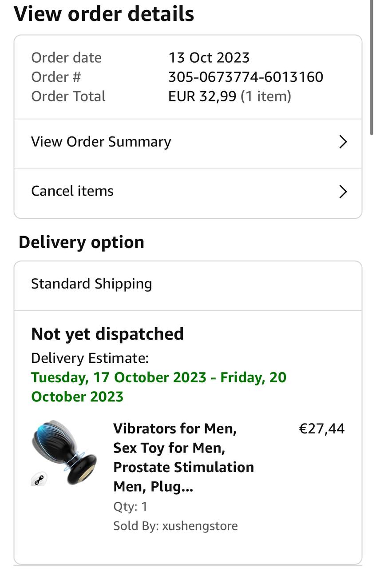Tap the green delivery estimate date range
The height and width of the screenshot is (569, 376).
159,387
